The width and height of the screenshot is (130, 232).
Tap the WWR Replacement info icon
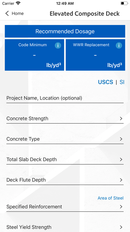[119, 45]
